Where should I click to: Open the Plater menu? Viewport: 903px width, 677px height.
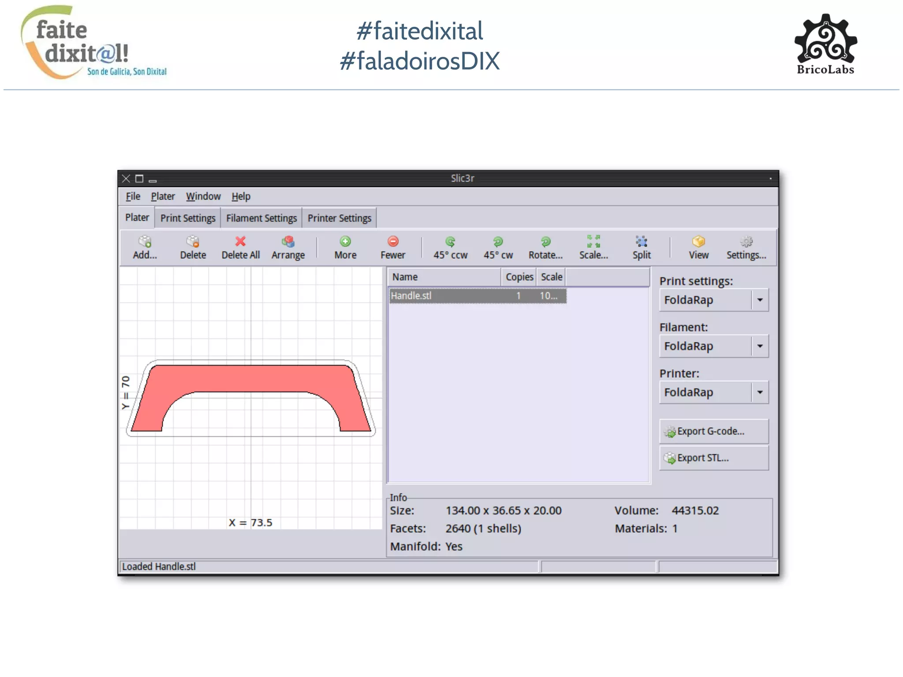(x=163, y=197)
